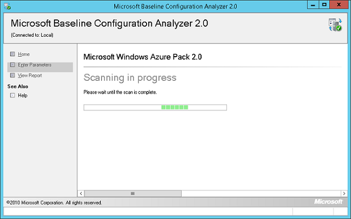351x219 pixels.
Task: Maximize the Baseline Configuration Analyzer window
Action: click(324, 5)
